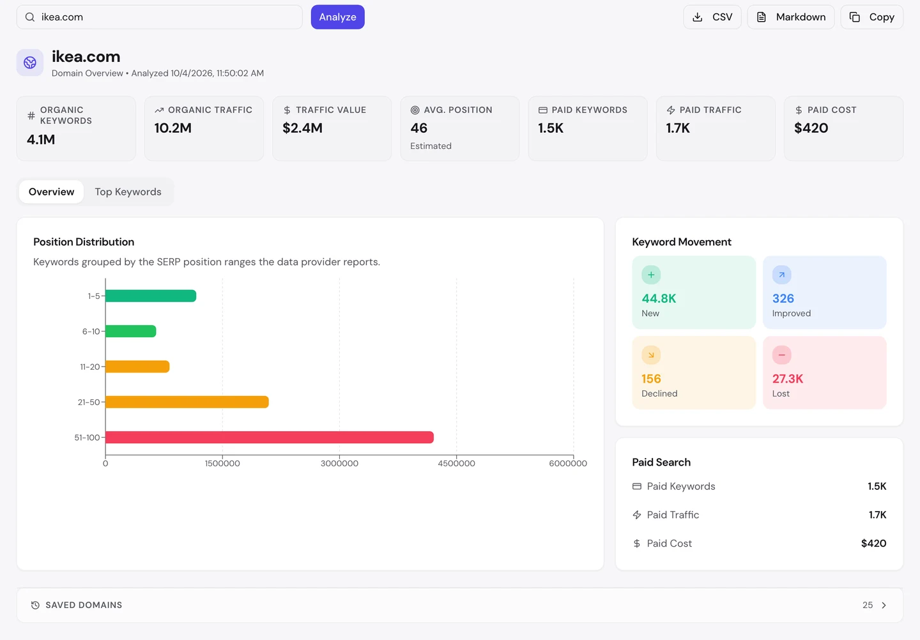Click the Markdown document icon
Viewport: 920px width, 640px height.
[762, 17]
